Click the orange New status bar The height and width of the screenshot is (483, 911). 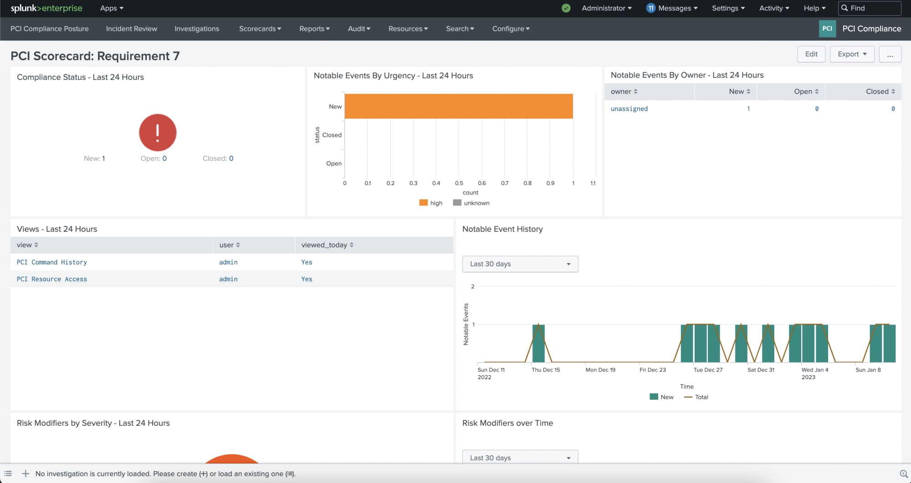[459, 107]
